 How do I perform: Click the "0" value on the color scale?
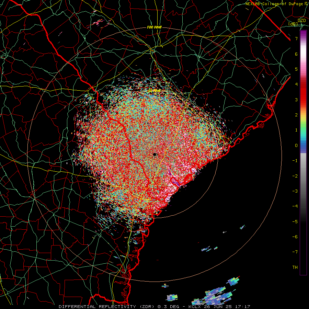click(x=296, y=146)
